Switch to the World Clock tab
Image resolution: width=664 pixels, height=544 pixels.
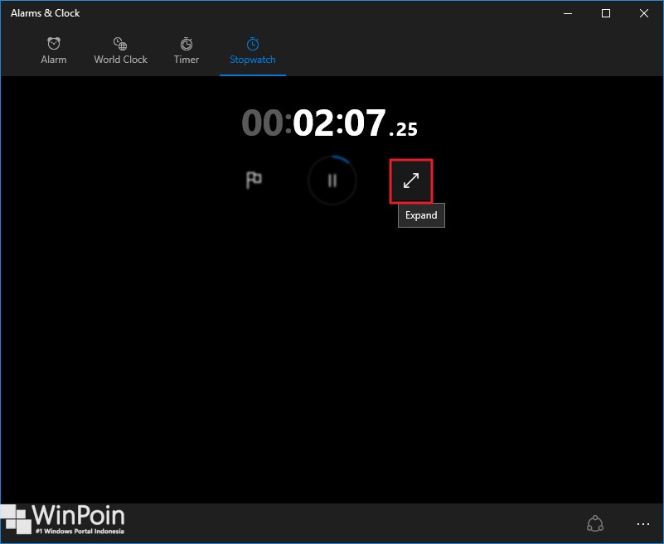(121, 51)
